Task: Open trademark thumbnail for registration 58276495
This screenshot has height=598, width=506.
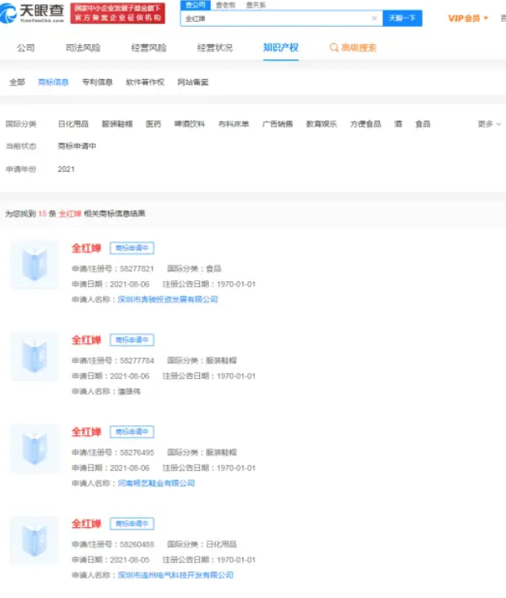Action: pyautogui.click(x=34, y=448)
